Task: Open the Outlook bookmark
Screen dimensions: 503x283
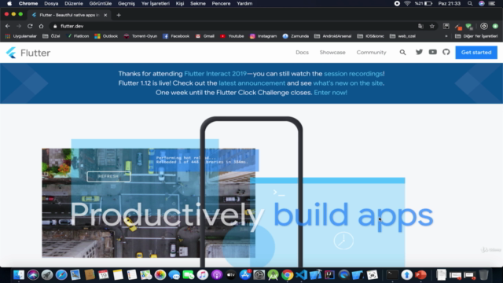Action: (106, 36)
